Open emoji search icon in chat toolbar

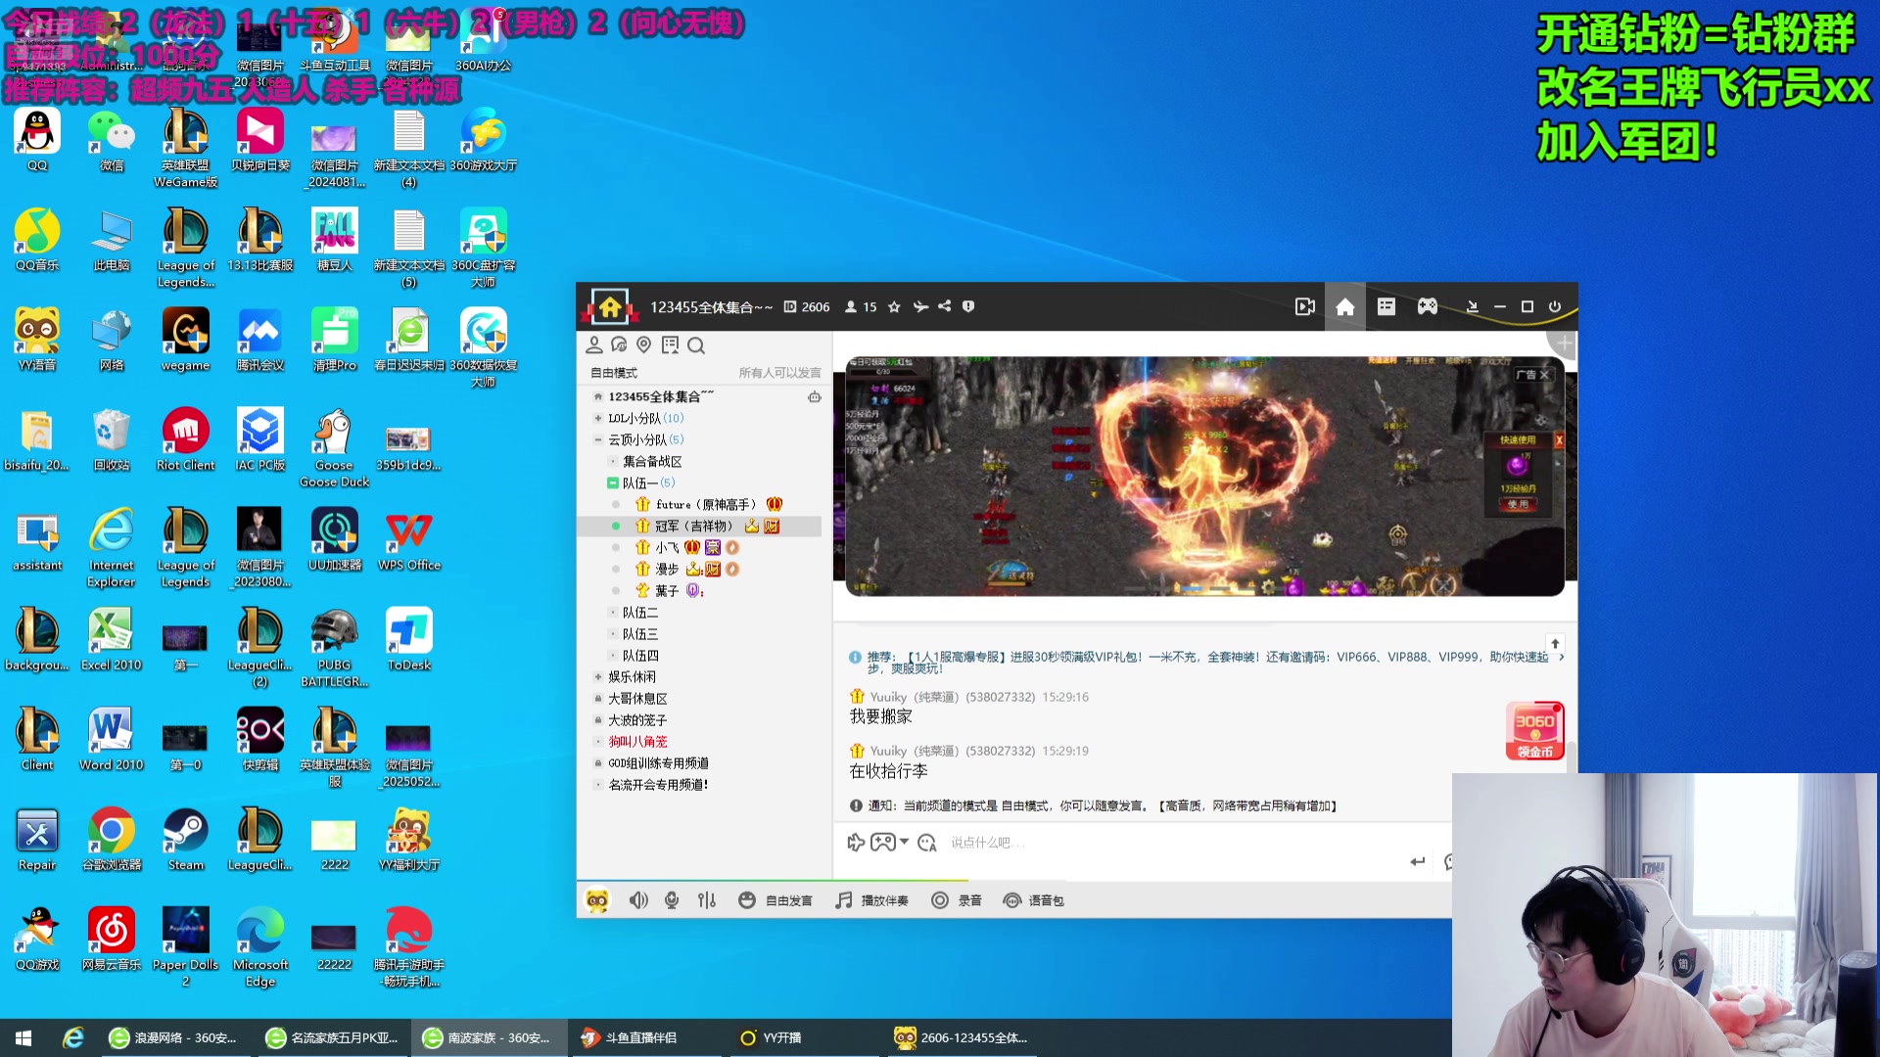[x=927, y=843]
